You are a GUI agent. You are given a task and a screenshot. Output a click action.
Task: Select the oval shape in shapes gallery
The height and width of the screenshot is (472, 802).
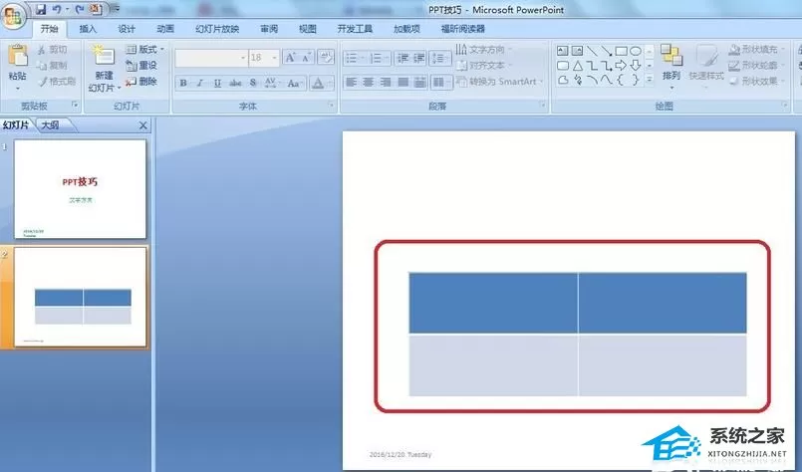[636, 51]
